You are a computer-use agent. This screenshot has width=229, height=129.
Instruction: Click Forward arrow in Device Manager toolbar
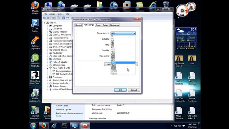coord(48,18)
